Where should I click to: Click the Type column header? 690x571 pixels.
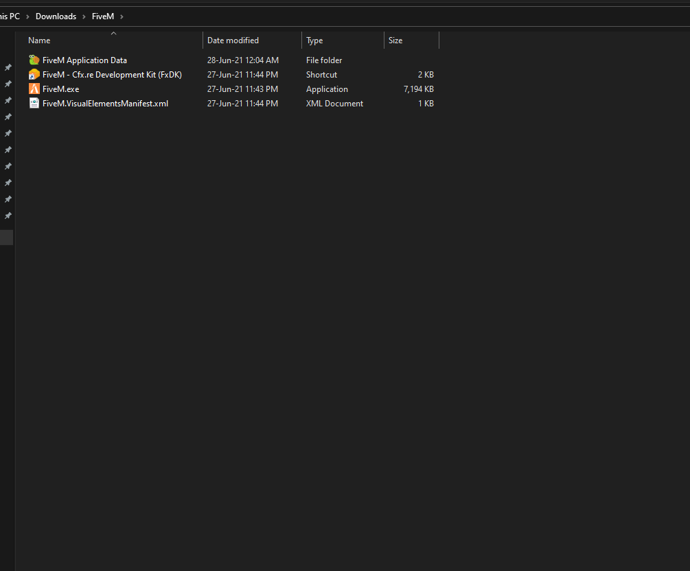click(314, 40)
